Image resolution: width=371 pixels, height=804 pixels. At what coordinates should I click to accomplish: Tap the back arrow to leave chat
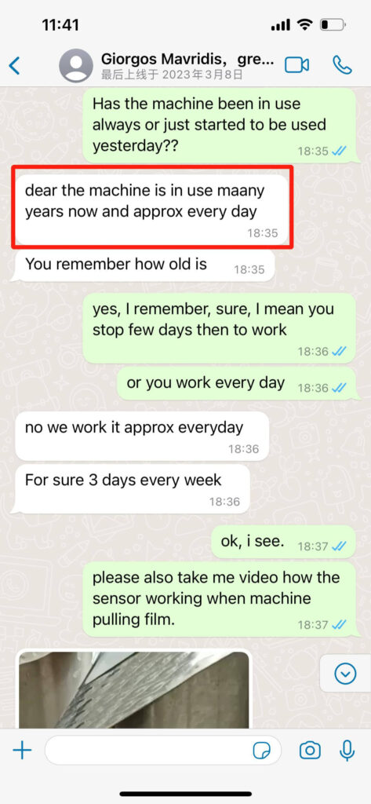coord(15,66)
